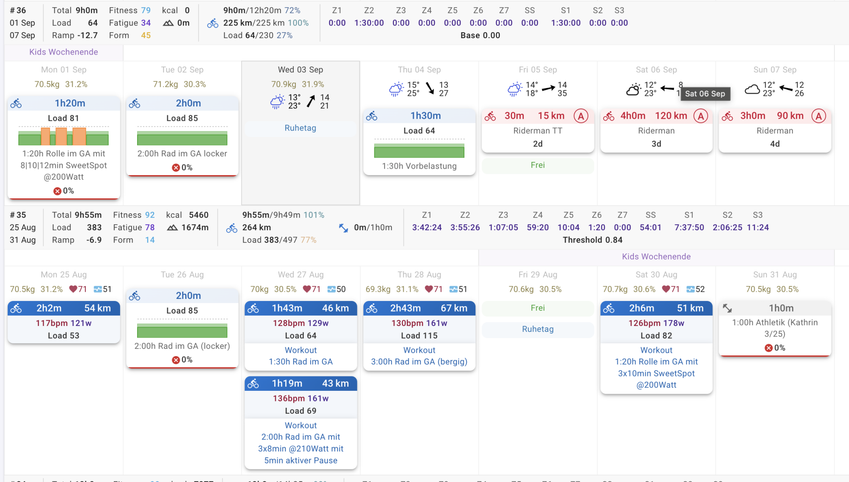Click Wed 03 Sep rain weather icon
849x482 pixels.
pyautogui.click(x=277, y=102)
